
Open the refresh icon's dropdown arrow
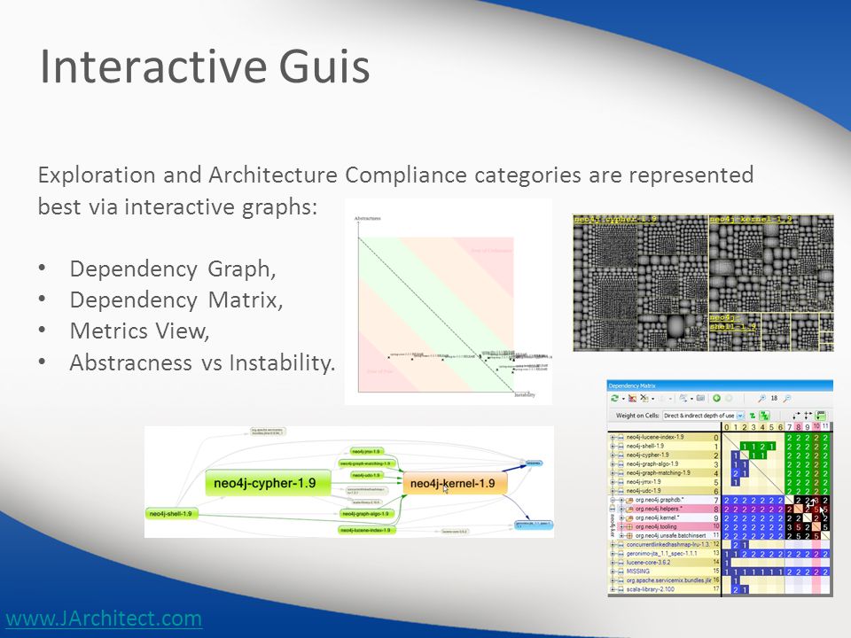623,399
